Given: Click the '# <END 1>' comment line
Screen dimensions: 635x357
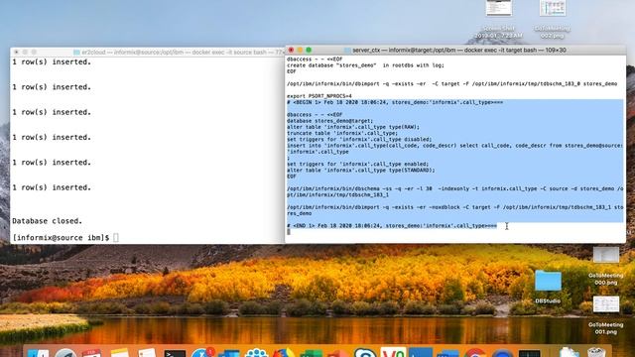Looking at the screenshot, I should tap(392, 226).
